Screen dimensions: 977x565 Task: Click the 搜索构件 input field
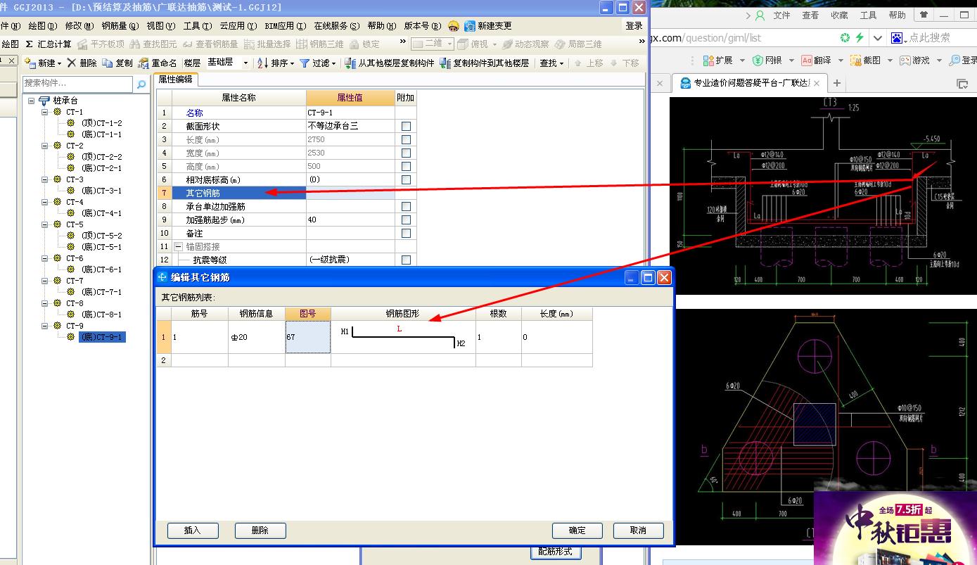[x=77, y=84]
